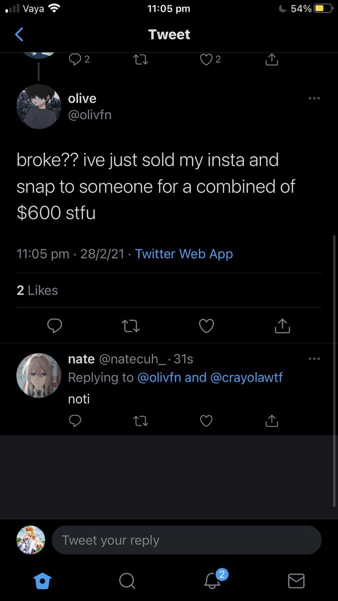Reply to nate's "noti" tweet
Image resolution: width=338 pixels, height=601 pixels.
tap(75, 421)
